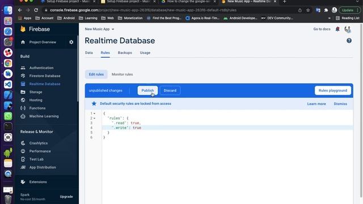The width and height of the screenshot is (363, 204).
Task: Open the Android bookmarks folder
Action: pos(66,18)
